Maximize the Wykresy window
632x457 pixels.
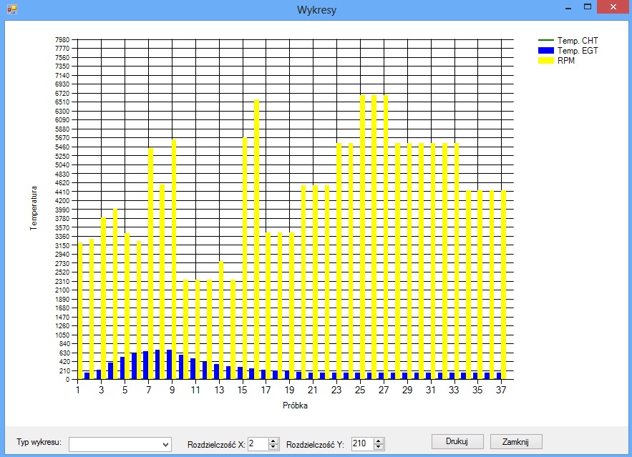(x=588, y=7)
